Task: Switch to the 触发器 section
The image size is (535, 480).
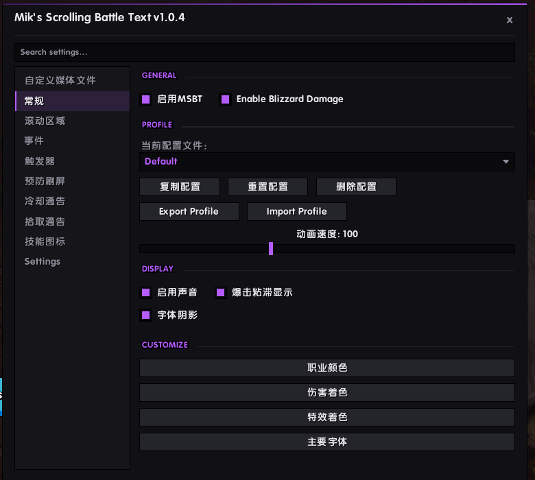Action: pyautogui.click(x=72, y=161)
